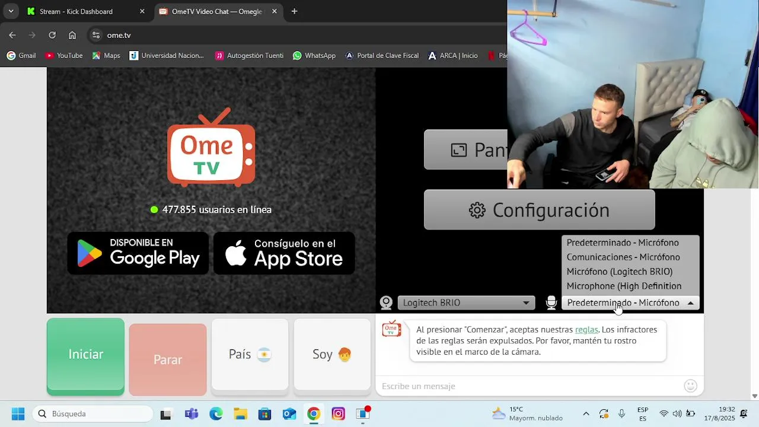Click the OmeTV logo
The width and height of the screenshot is (759, 427).
[211, 147]
